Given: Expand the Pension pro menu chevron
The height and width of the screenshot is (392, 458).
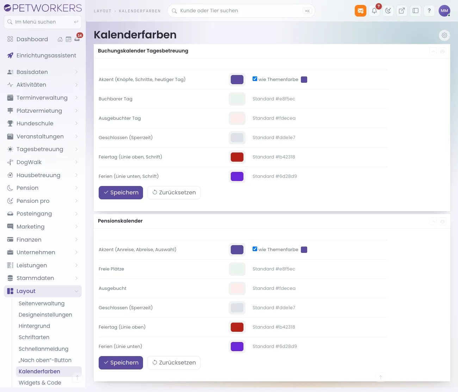Looking at the screenshot, I should (76, 201).
